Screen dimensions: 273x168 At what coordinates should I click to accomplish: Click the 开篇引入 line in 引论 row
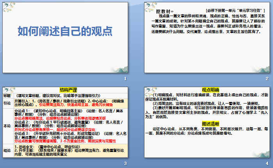pos(69,103)
